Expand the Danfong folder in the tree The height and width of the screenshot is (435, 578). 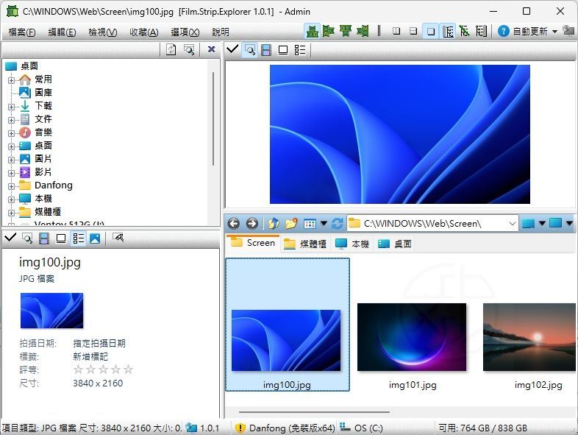pyautogui.click(x=12, y=185)
